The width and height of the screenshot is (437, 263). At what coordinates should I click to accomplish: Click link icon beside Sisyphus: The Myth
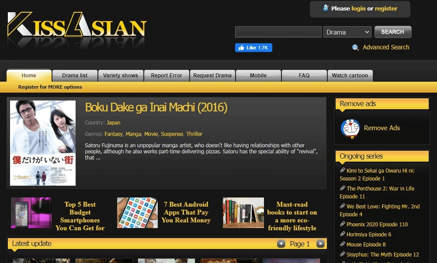click(343, 254)
